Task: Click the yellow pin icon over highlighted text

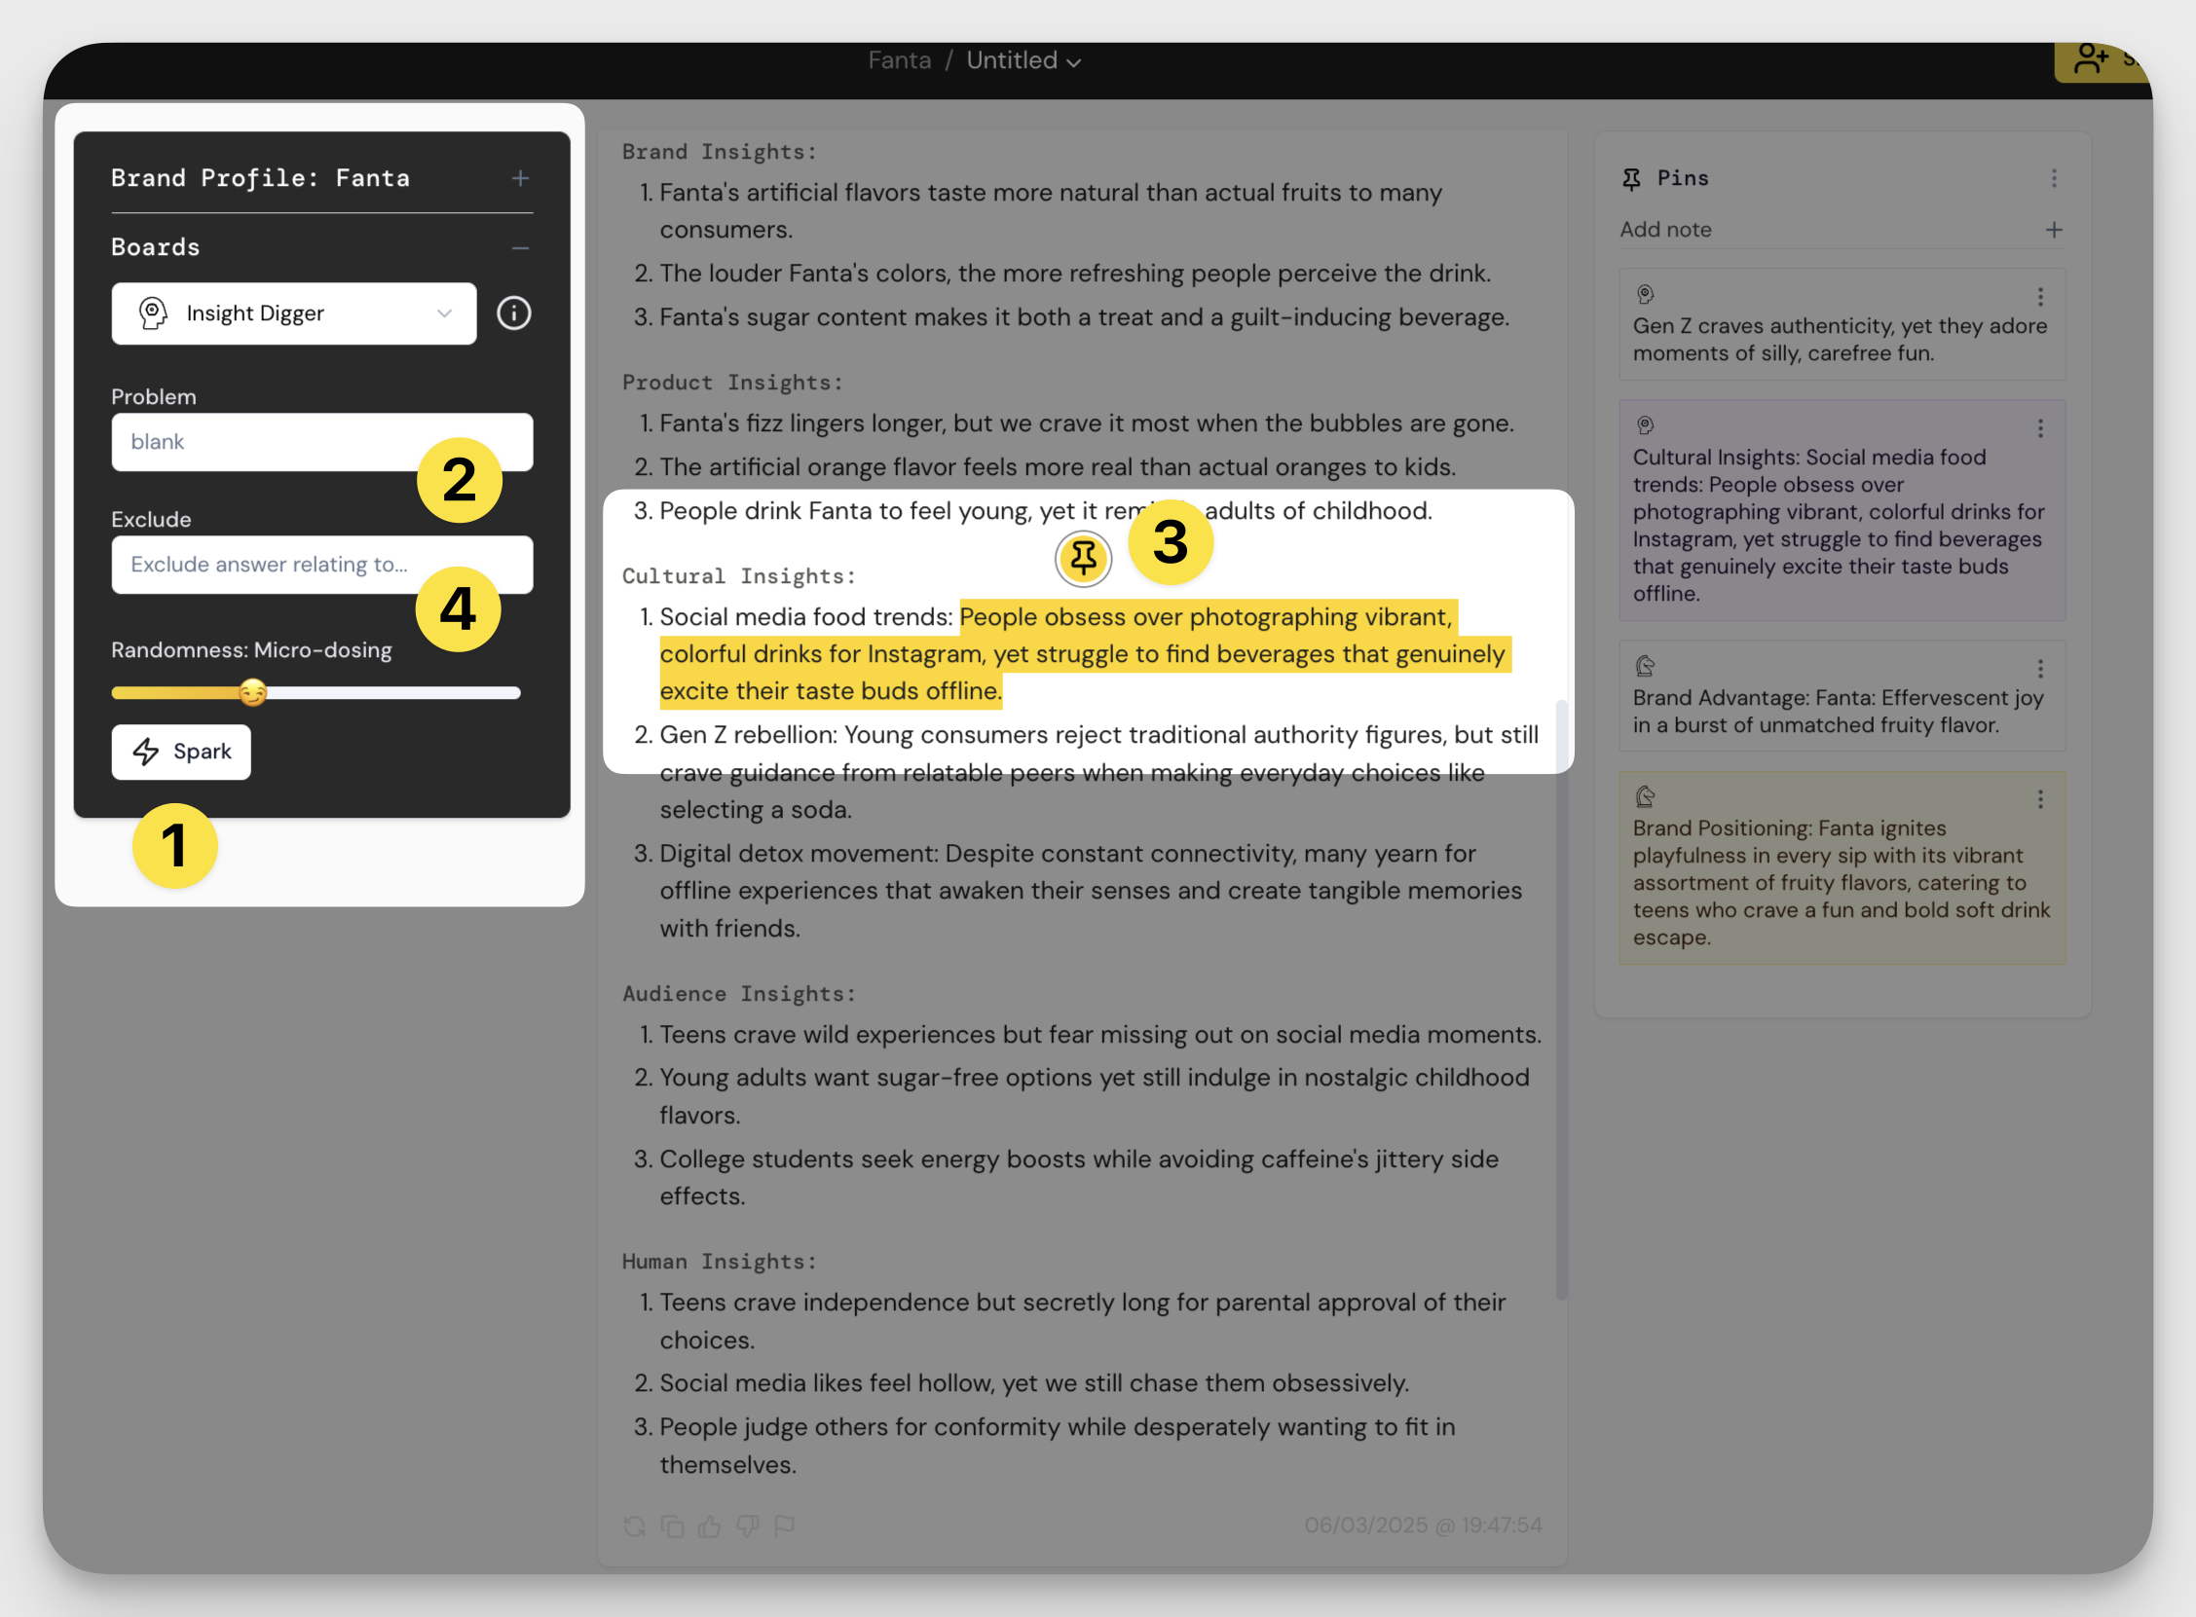Action: coord(1083,559)
